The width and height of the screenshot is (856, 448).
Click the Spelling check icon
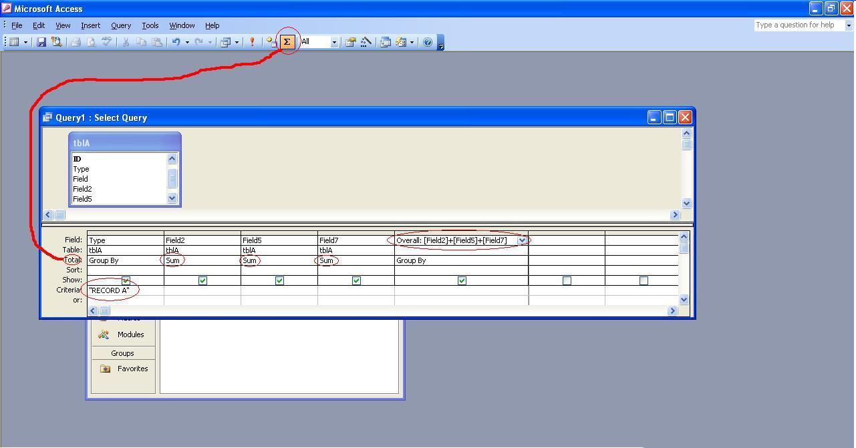tap(106, 42)
